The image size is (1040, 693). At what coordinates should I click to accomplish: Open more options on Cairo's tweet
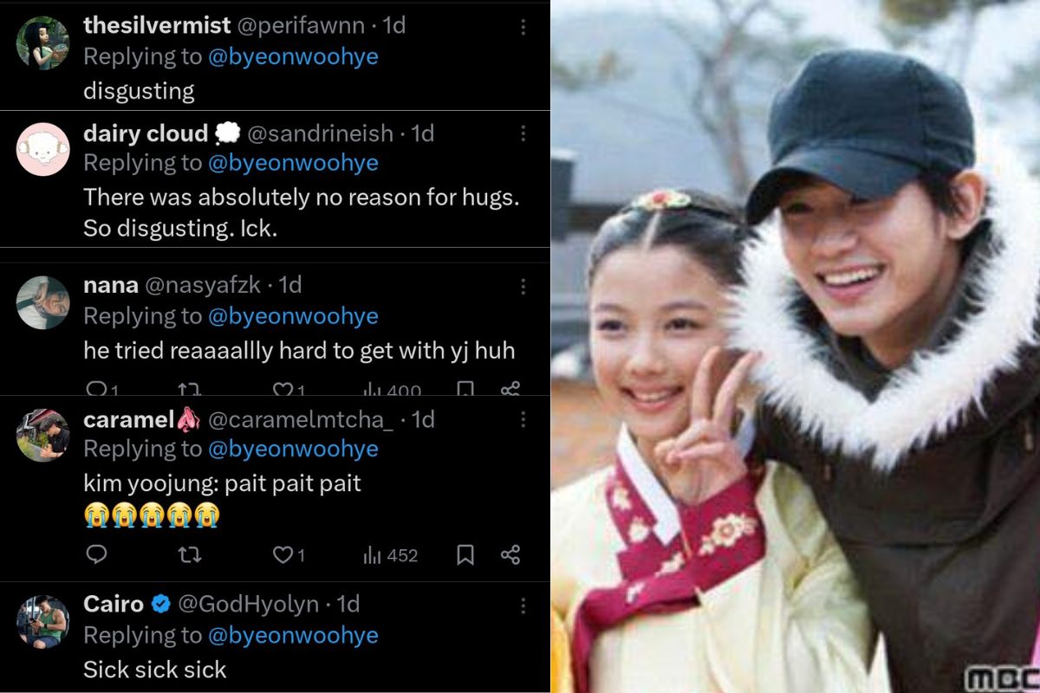click(x=523, y=605)
